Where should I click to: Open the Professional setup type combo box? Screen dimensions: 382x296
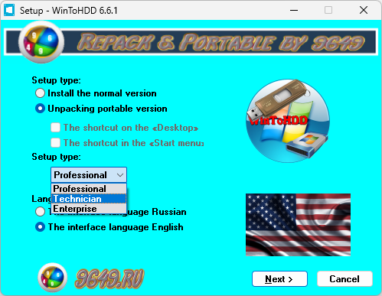[x=89, y=175]
